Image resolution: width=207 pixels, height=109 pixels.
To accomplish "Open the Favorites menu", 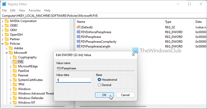I will (35, 10).
